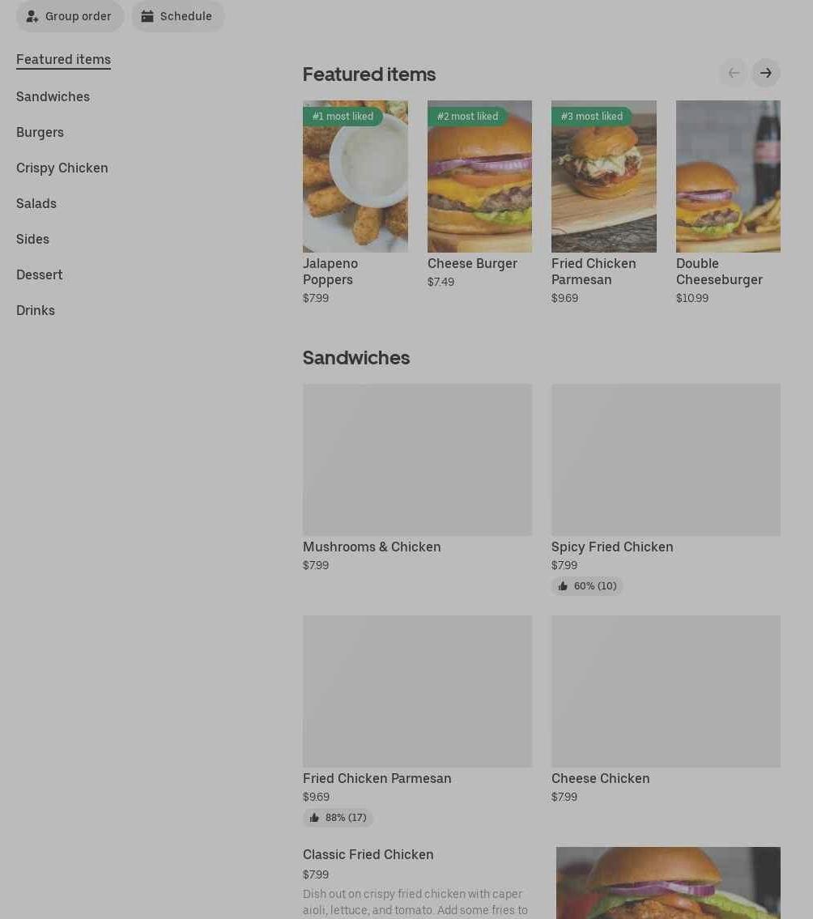Jump to the Burgers category

coord(40,133)
